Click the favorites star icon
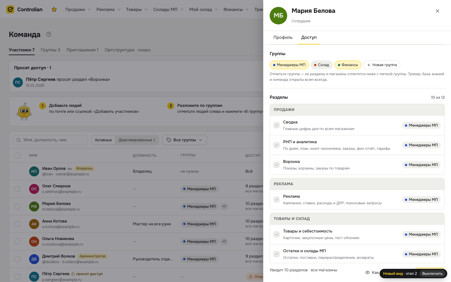This screenshot has width=451, height=282. tap(54, 9)
